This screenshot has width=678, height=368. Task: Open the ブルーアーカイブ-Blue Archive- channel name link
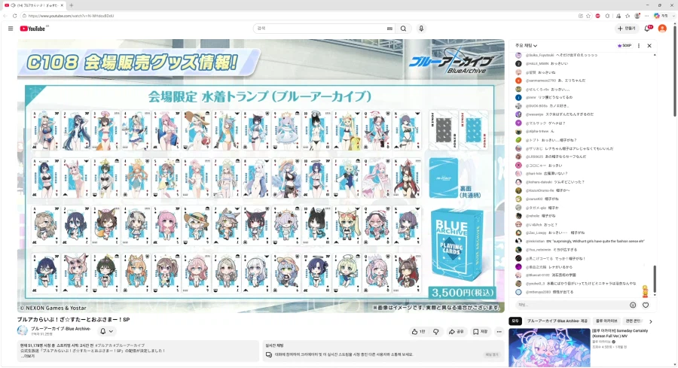61,329
